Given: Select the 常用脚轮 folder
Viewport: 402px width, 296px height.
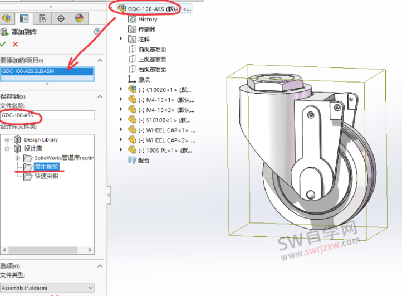Looking at the screenshot, I should [47, 167].
